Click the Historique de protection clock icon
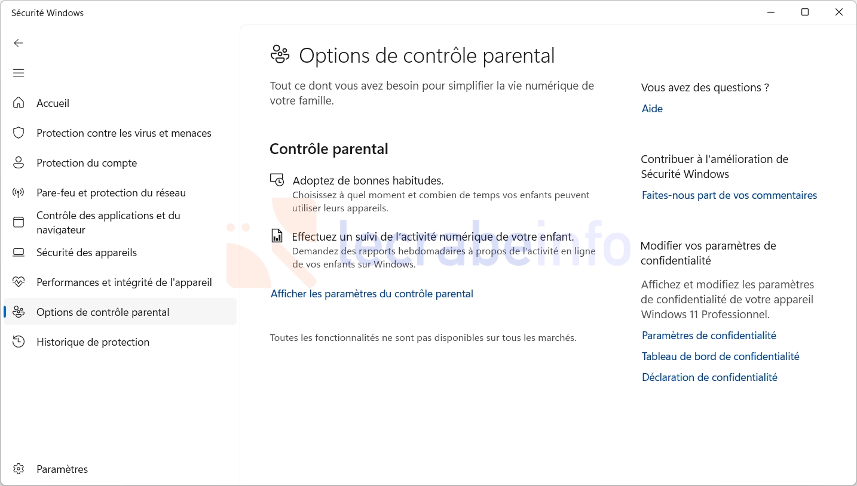The image size is (857, 486). (x=19, y=342)
